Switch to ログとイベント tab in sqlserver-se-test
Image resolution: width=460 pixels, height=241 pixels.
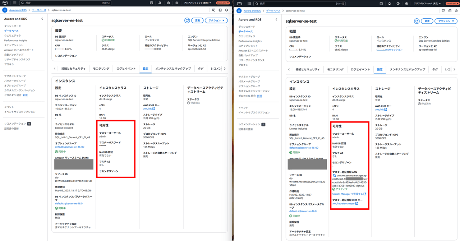coord(360,69)
